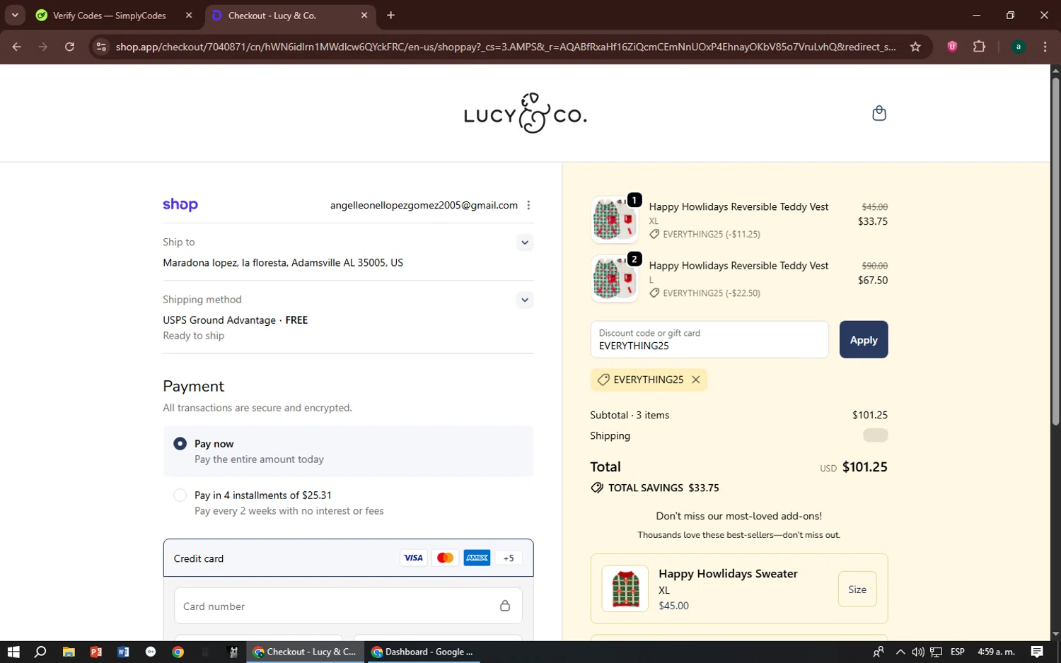
Task: Open the volume control in system tray
Action: (917, 652)
